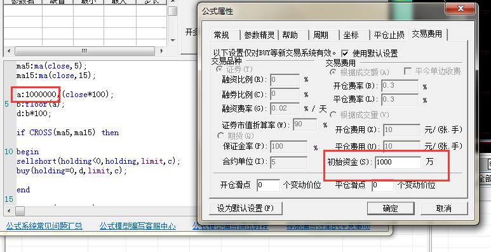491x252 pixels.
Task: Click the parameter table horizontal scrollbar right arrow
Action: click(x=161, y=51)
